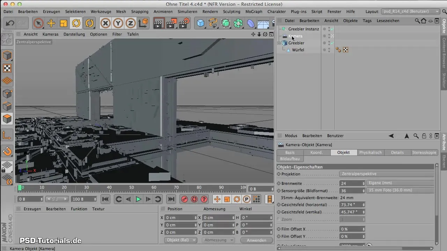The image size is (447, 251).
Task: Click attribute manager back arrow
Action: (391, 136)
